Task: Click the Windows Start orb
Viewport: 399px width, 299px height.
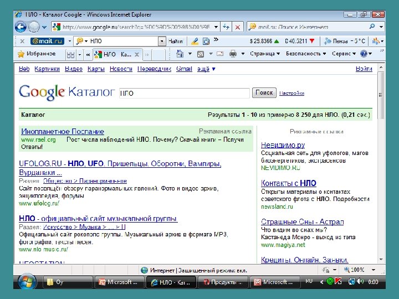Action: 27,282
